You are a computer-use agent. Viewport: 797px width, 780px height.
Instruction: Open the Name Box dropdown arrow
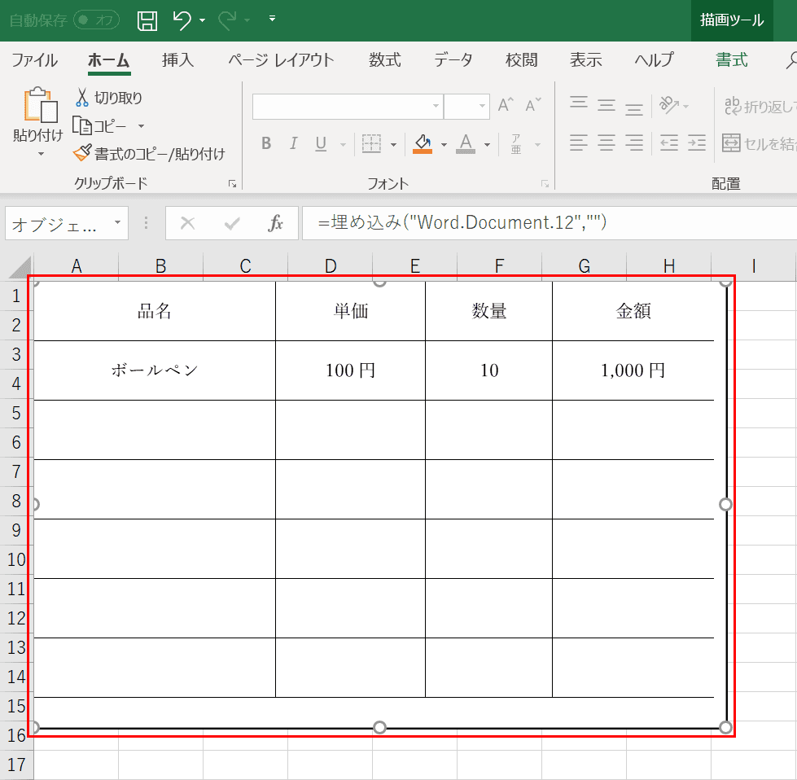tap(117, 222)
